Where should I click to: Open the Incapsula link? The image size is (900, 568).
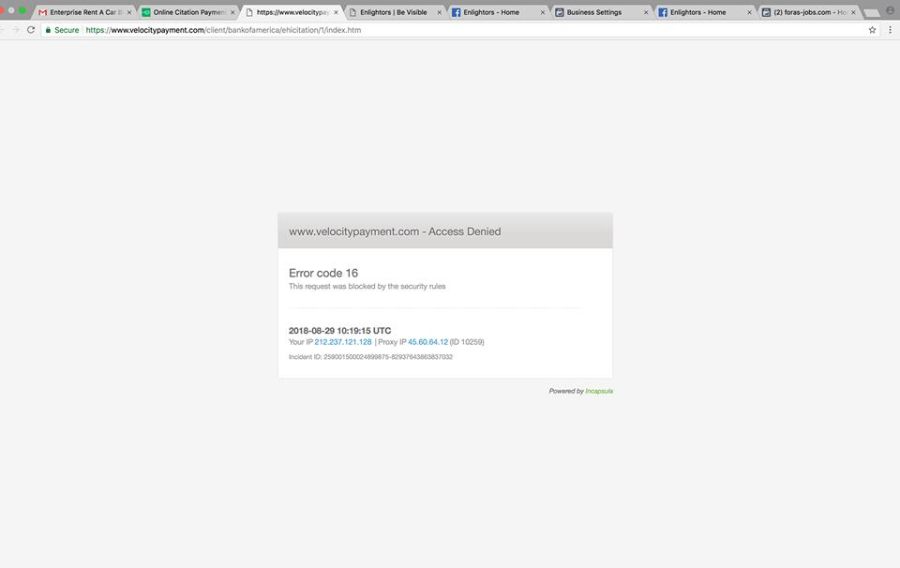pos(599,391)
